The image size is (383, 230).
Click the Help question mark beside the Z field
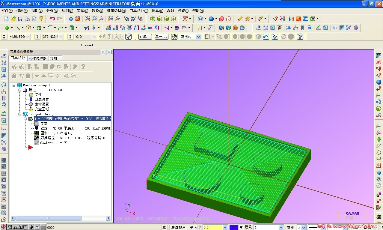129,37
